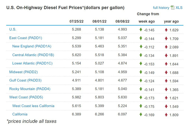Click red up arrow in New England row
The width and height of the screenshot is (186, 126).
[166, 47]
